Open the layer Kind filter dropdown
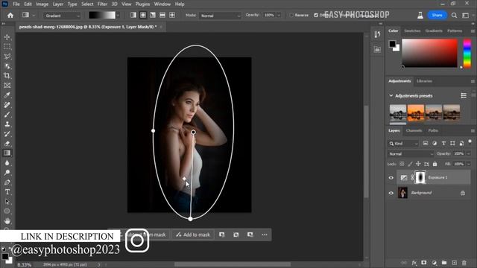477x268 pixels. 403,144
